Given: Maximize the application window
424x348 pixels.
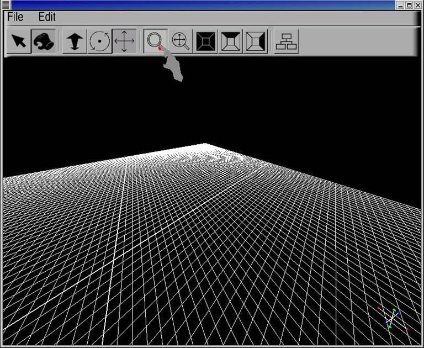Looking at the screenshot, I should pyautogui.click(x=410, y=5).
